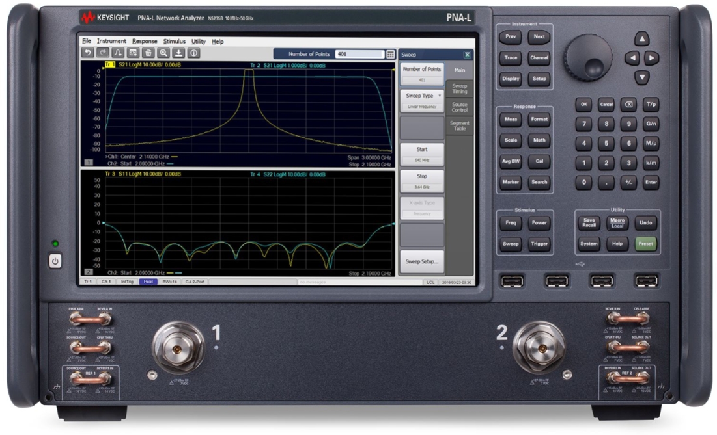Screen dimensions: 717x435
Task: Tap the Freq hardkey in Stimulus group
Action: [511, 223]
